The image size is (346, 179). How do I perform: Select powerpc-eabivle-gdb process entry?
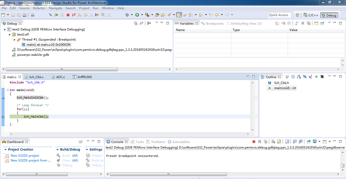point(33,55)
